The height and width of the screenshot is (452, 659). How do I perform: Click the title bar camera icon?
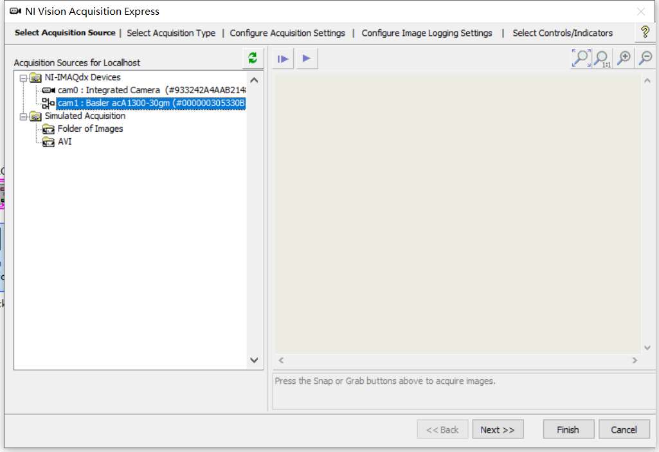click(x=15, y=12)
